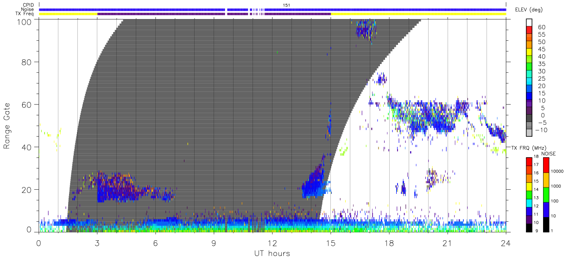Click the NOISE tick label '1000'
The width and height of the screenshot is (569, 263).
pyautogui.click(x=557, y=186)
